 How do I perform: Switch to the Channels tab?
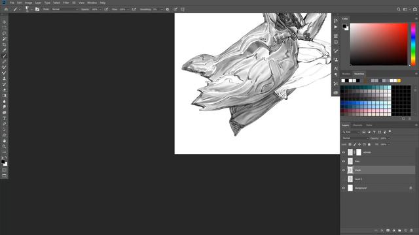point(357,125)
